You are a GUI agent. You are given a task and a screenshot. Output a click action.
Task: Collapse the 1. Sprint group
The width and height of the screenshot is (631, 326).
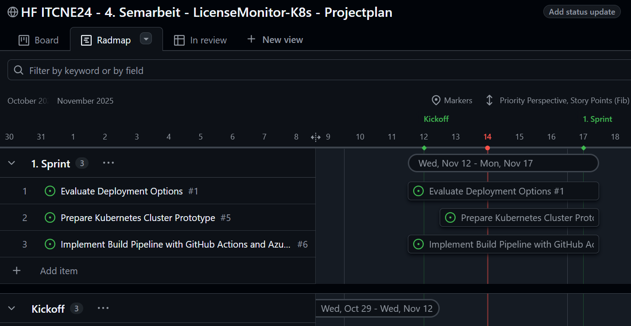[11, 163]
